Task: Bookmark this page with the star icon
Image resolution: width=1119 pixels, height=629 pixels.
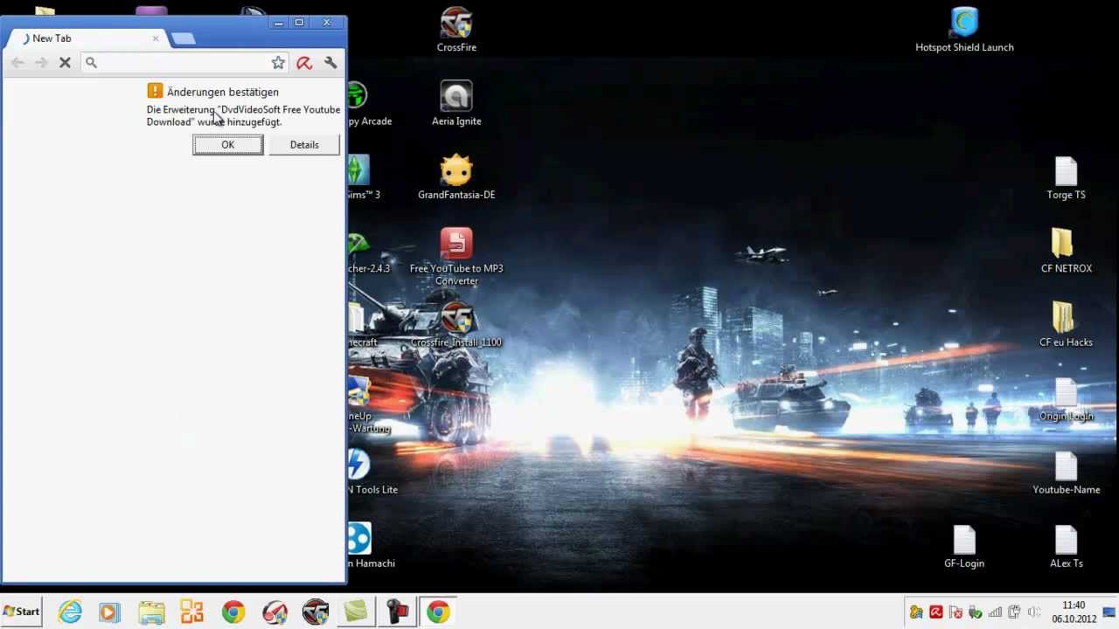Action: [278, 62]
